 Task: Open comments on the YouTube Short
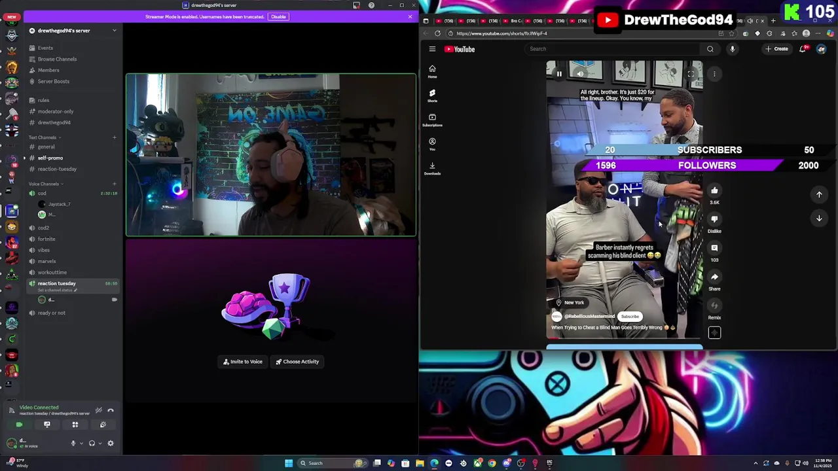tap(714, 248)
